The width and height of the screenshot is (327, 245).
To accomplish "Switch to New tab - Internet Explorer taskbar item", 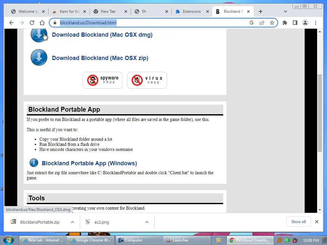I will [43, 240].
